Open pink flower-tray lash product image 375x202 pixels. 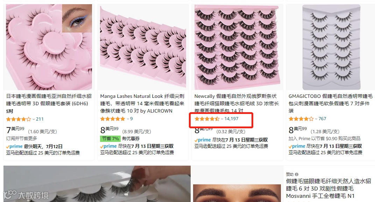pyautogui.click(x=49, y=47)
